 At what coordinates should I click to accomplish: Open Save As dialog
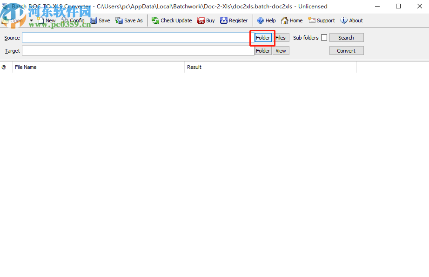click(x=129, y=20)
